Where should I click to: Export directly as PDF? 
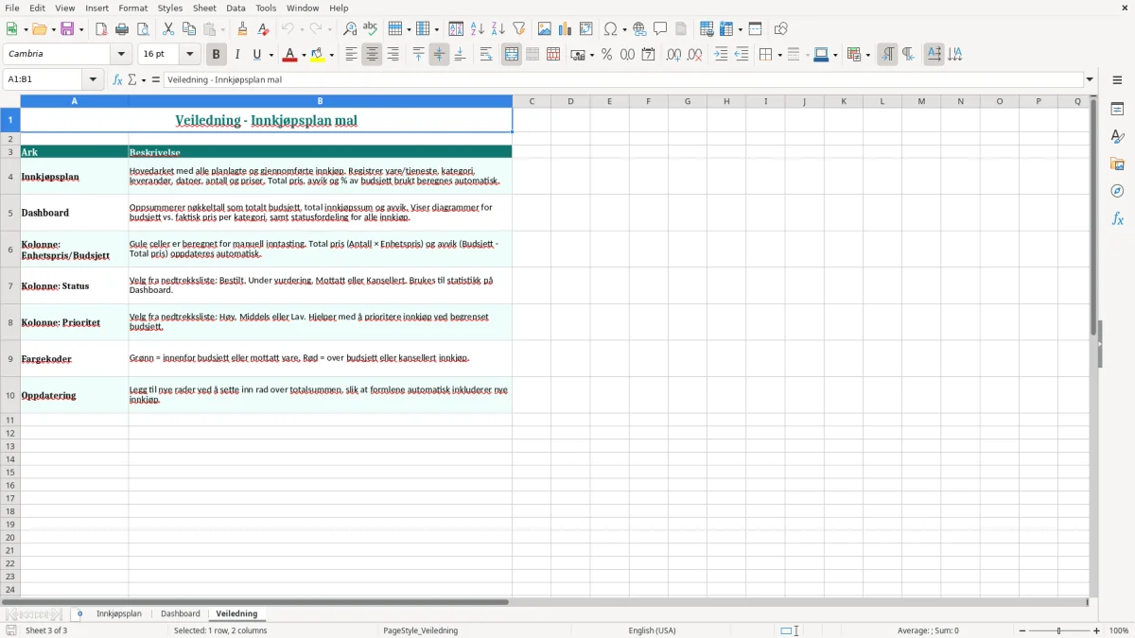pos(101,29)
